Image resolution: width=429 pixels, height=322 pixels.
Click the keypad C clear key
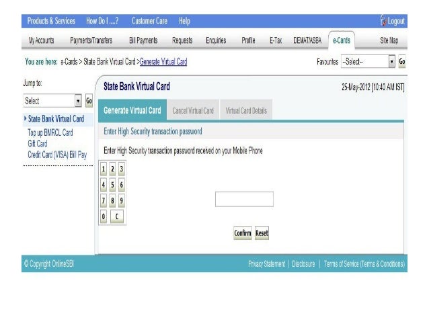[117, 216]
